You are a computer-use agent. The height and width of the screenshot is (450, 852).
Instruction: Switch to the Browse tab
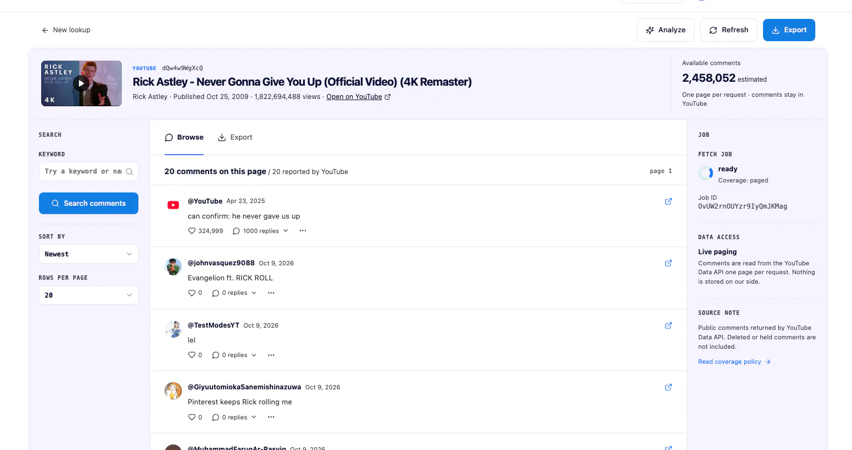click(184, 137)
